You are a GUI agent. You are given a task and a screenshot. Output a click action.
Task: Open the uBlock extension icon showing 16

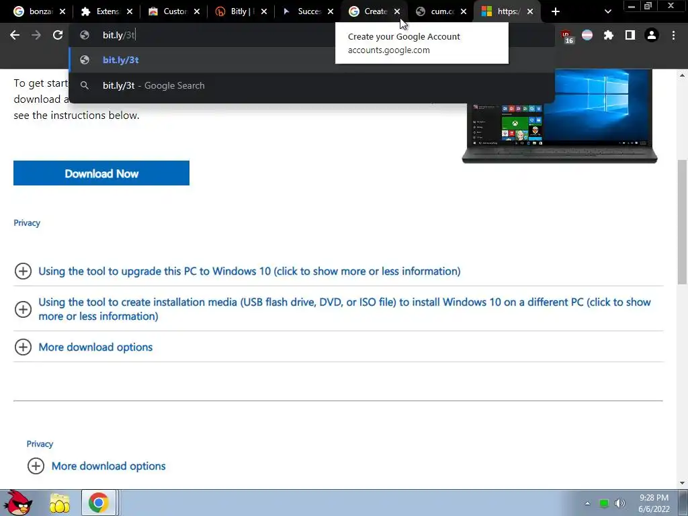click(x=567, y=36)
